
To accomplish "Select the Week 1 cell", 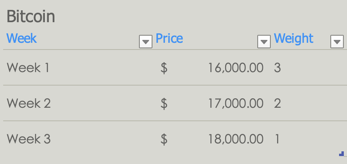I will point(28,68).
